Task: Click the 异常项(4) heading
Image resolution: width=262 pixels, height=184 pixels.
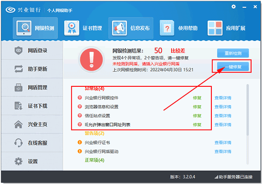Action: (x=95, y=89)
